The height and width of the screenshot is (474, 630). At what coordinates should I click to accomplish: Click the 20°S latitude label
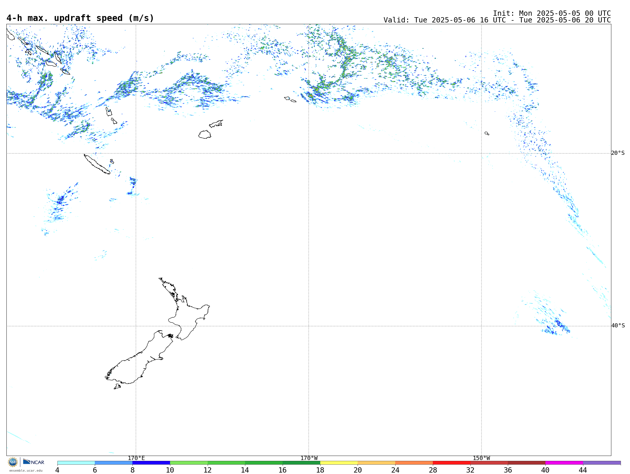point(618,153)
